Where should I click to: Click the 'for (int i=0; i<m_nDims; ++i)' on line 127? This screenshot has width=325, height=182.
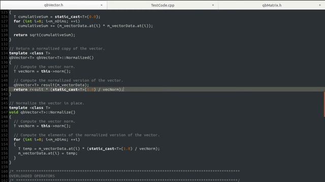(47, 21)
